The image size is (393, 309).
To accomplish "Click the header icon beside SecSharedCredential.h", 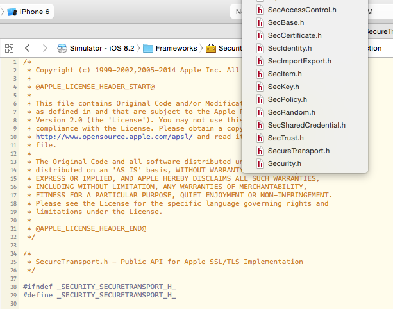I will [260, 125].
